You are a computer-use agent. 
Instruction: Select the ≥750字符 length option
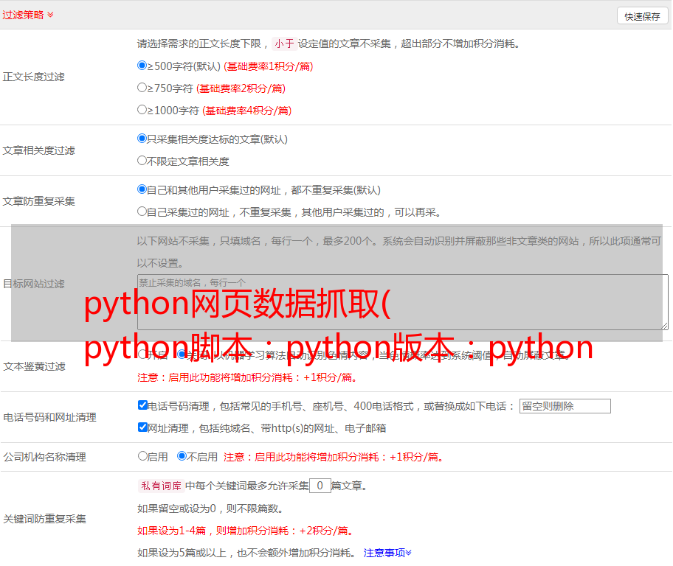click(x=142, y=88)
